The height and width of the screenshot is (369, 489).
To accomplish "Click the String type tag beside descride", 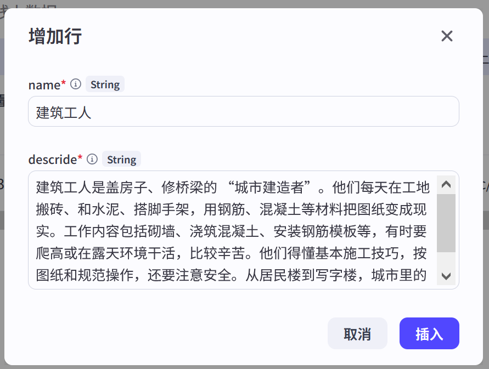I will click(x=122, y=159).
